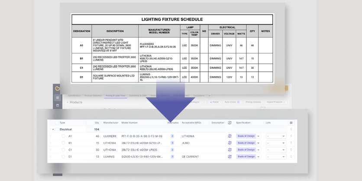This screenshot has height=181, width=362.
Task: Switch to the Documents tab
Action: [199, 96]
